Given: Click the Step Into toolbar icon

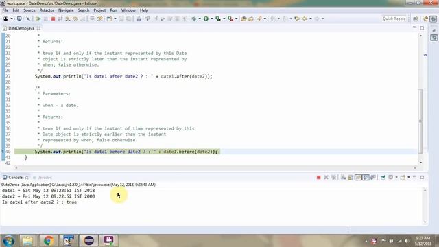Looking at the screenshot, I should 68,19.
